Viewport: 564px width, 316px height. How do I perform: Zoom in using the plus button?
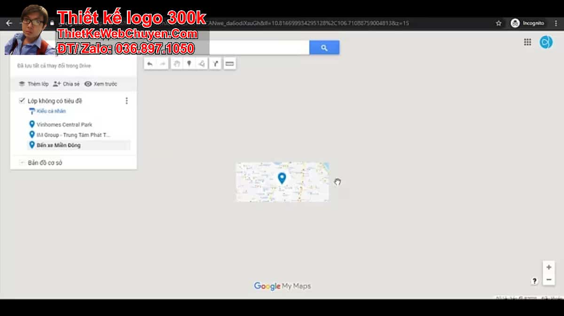pos(548,267)
